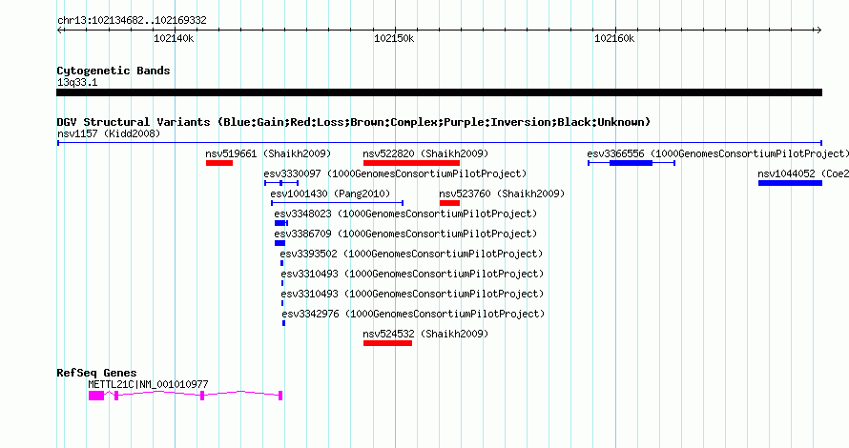Open the nsv523760 (Shaikh2009) label

pyautogui.click(x=502, y=193)
